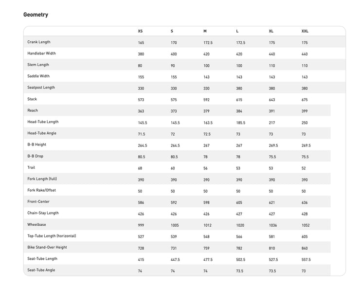Click the Stem Length row label
Viewport: 360px width, 288px height.
tap(38, 65)
